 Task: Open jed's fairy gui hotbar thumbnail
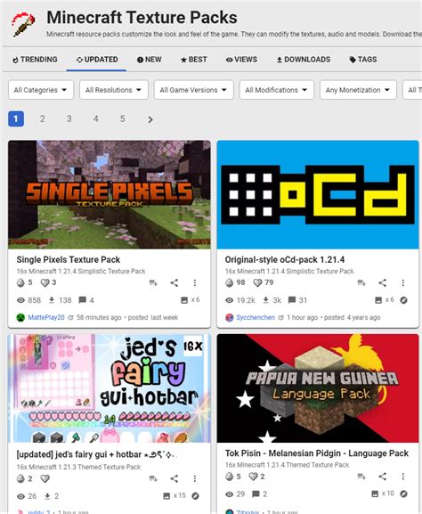point(110,388)
